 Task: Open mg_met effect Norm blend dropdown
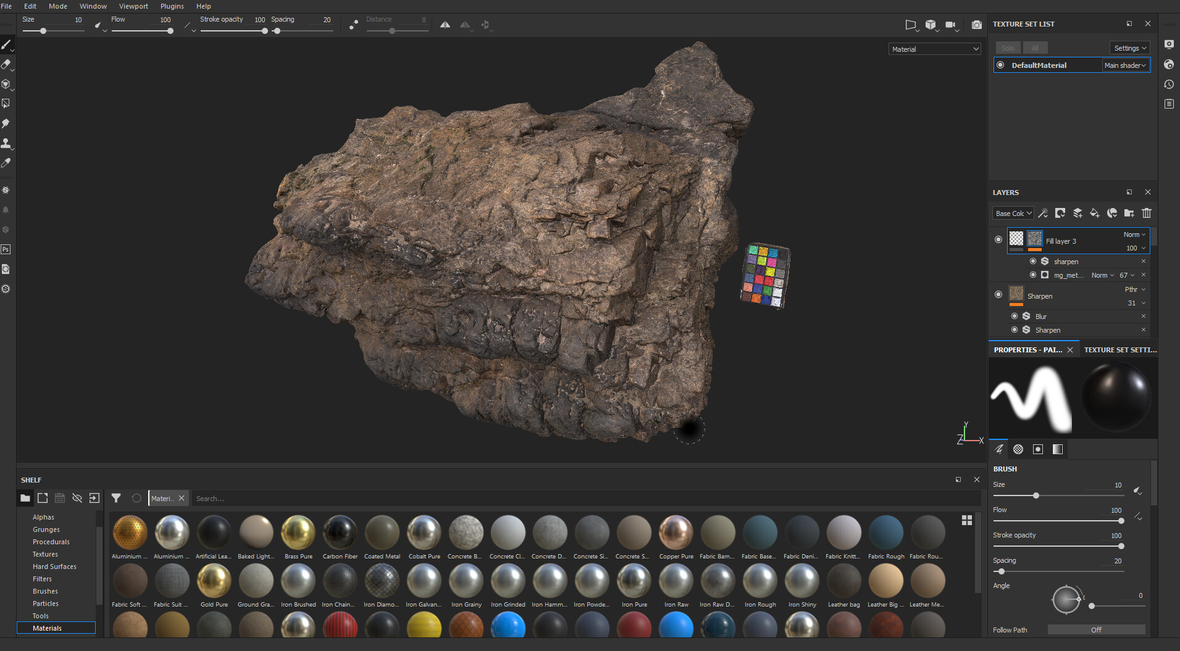click(1103, 275)
